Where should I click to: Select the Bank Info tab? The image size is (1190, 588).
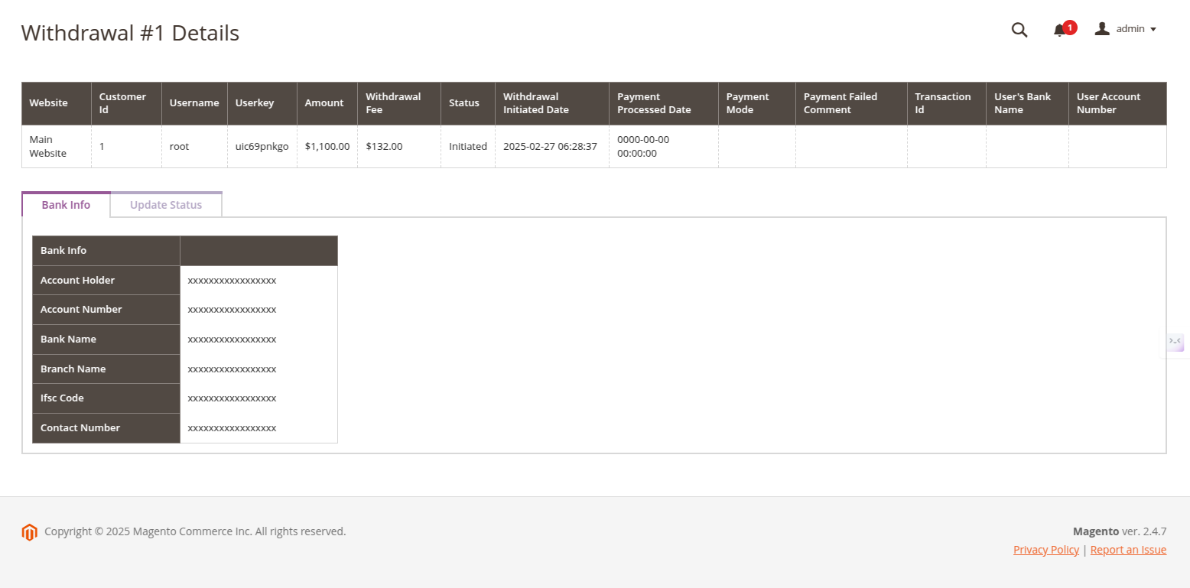[x=66, y=205]
